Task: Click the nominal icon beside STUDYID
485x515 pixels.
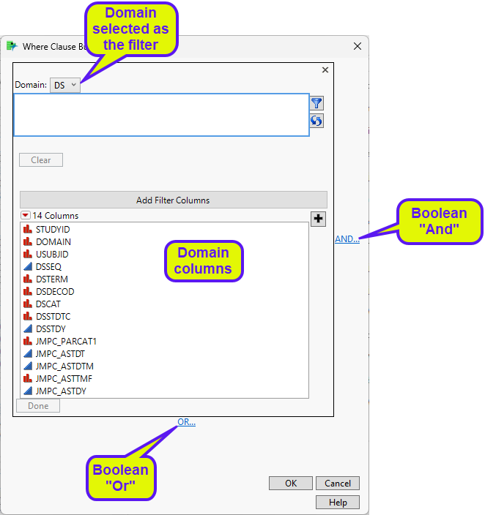Action: (28, 229)
